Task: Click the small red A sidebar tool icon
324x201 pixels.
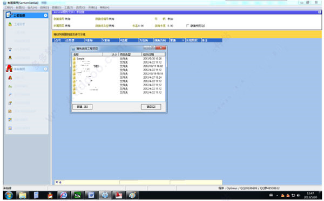Action: (x=10, y=78)
